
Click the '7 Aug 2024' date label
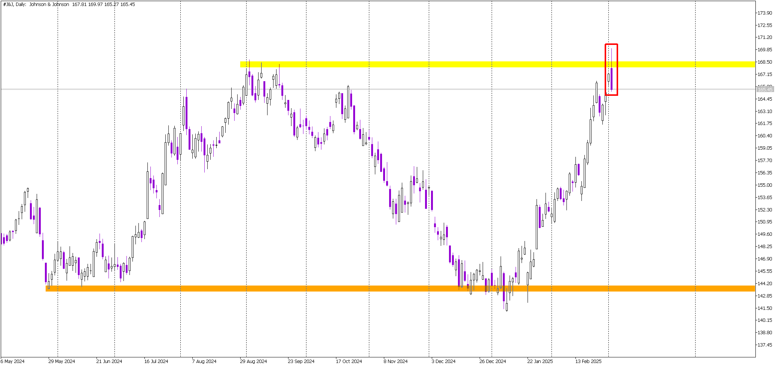[204, 362]
